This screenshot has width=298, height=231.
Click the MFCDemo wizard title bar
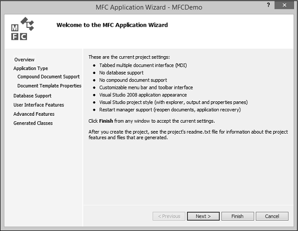pyautogui.click(x=149, y=7)
